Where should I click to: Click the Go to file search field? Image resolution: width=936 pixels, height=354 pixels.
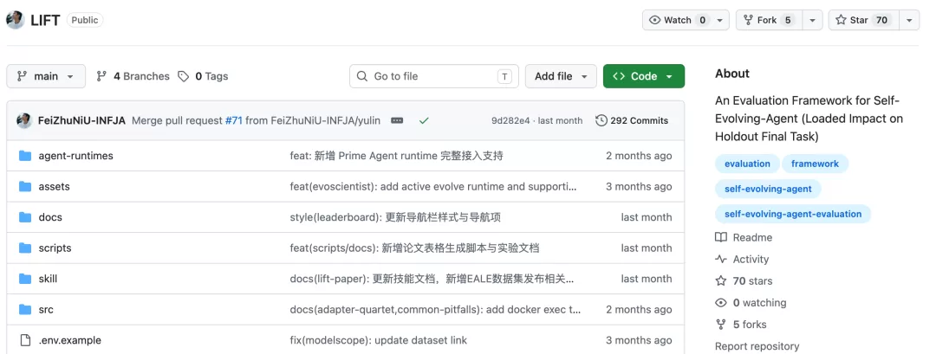(x=434, y=76)
